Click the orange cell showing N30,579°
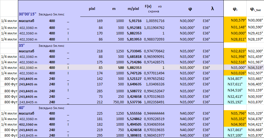This screenshot has width=264, height=138. click(235, 21)
